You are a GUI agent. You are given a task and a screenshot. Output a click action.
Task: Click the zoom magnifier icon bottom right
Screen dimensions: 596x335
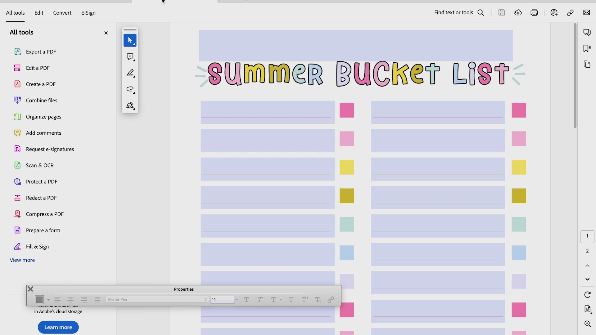587,324
